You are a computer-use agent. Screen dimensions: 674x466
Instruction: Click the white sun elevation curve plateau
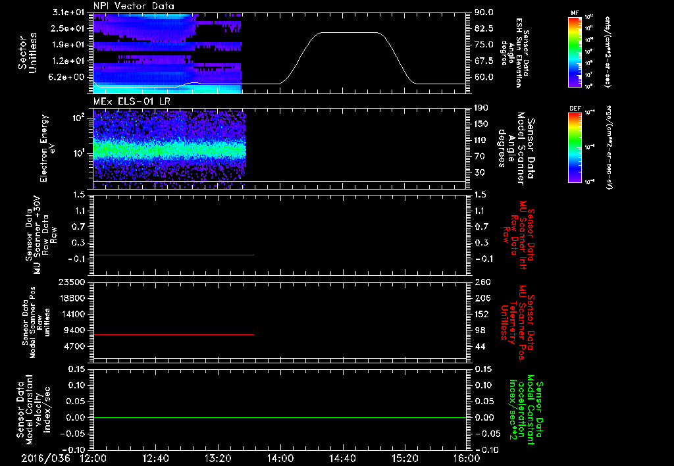click(x=349, y=33)
